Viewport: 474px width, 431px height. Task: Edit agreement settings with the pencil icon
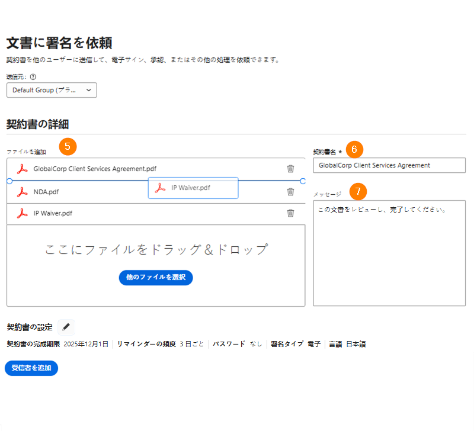point(66,327)
